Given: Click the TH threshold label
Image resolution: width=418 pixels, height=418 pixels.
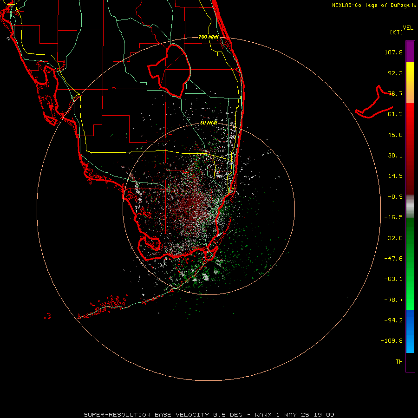Looking at the screenshot, I should tap(399, 362).
